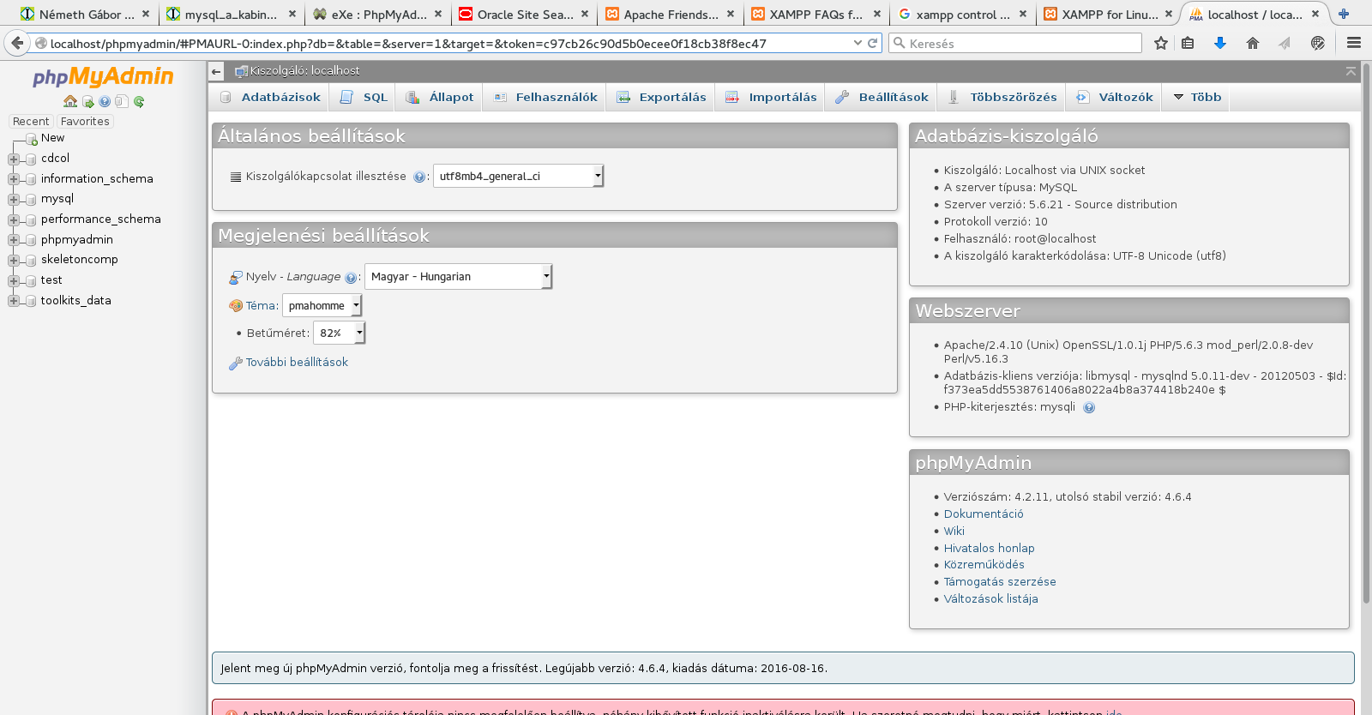Bookmark this page with the star icon
1372x715 pixels.
[x=1161, y=43]
